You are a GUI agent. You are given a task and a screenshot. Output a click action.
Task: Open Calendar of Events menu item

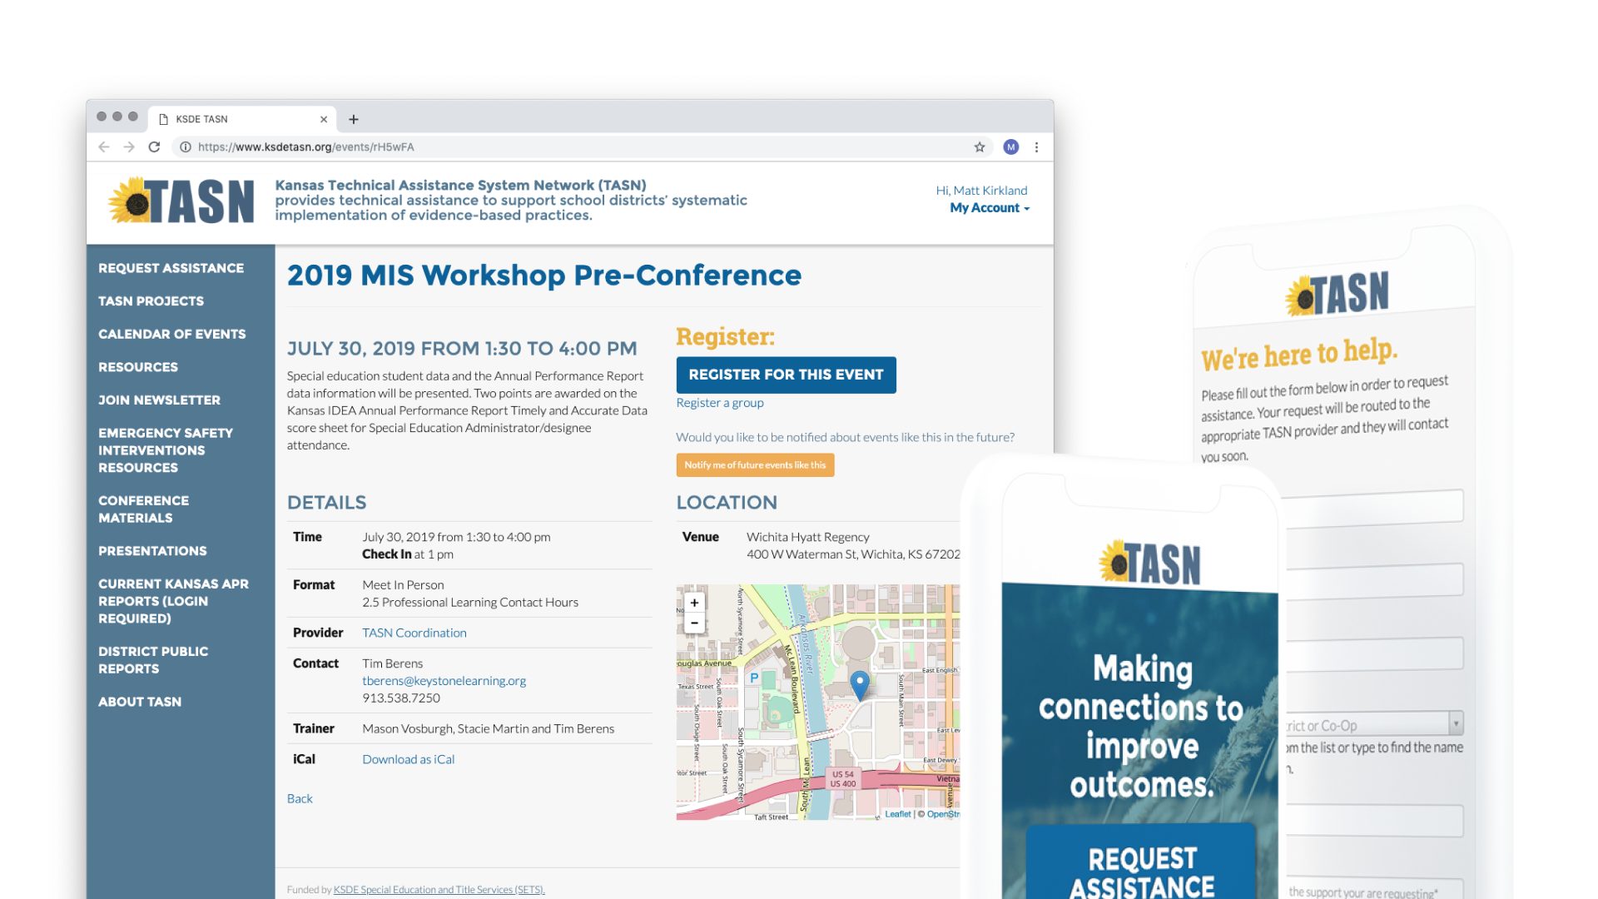click(x=172, y=334)
